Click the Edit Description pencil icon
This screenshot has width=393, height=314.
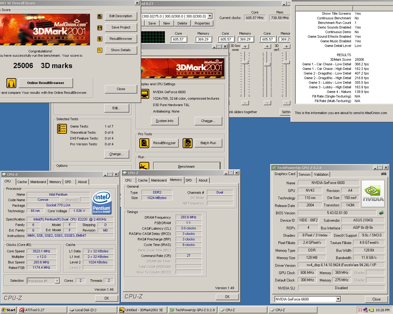click(x=100, y=17)
